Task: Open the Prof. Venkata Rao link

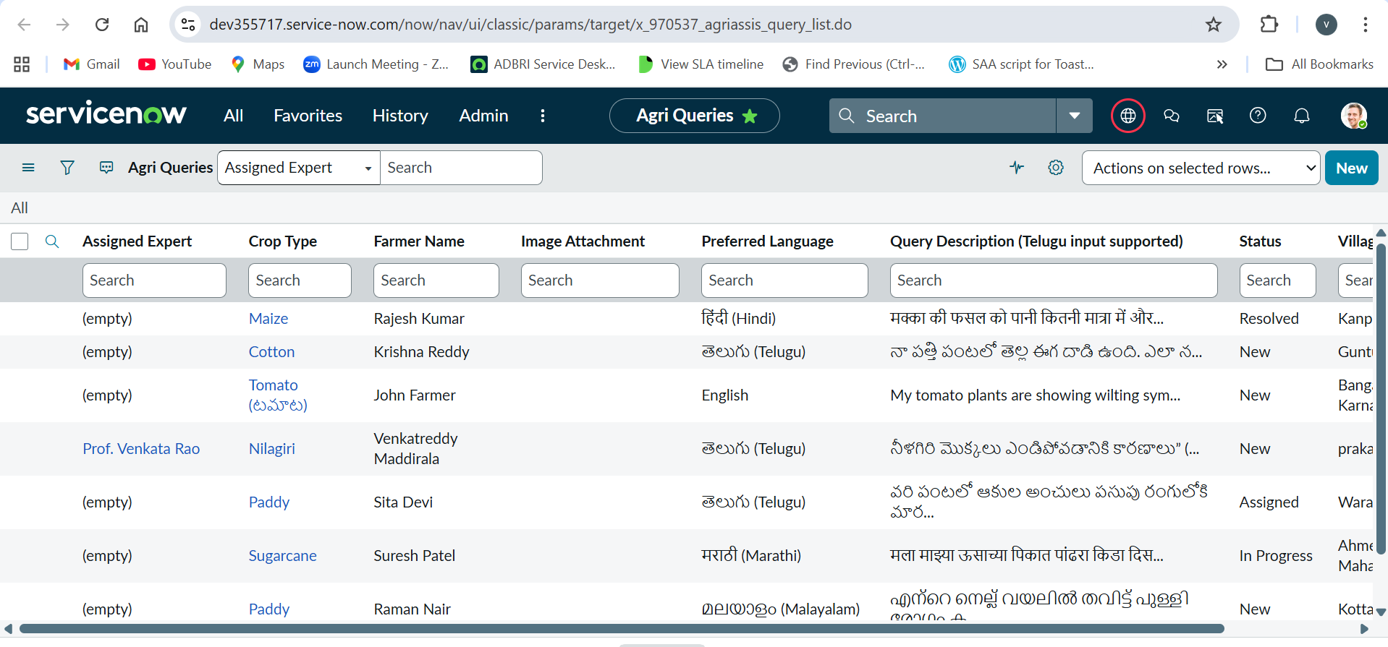Action: [141, 449]
